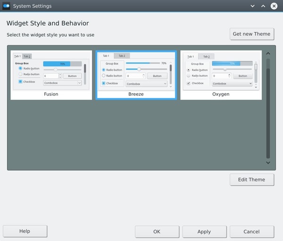Click the System Settings icon in title bar

pyautogui.click(x=7, y=6)
